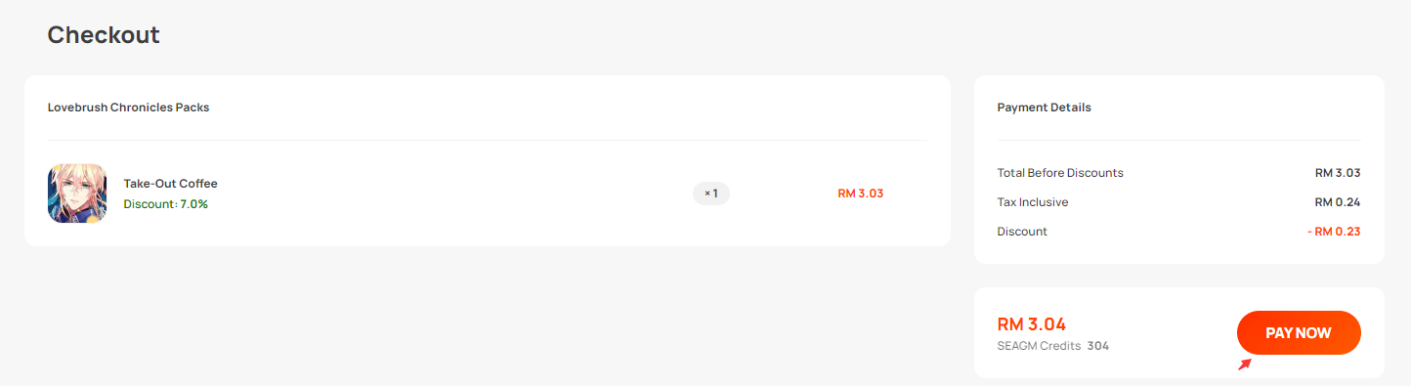1411x386 pixels.
Task: Click the RM 3.04 total price
Action: (1031, 324)
